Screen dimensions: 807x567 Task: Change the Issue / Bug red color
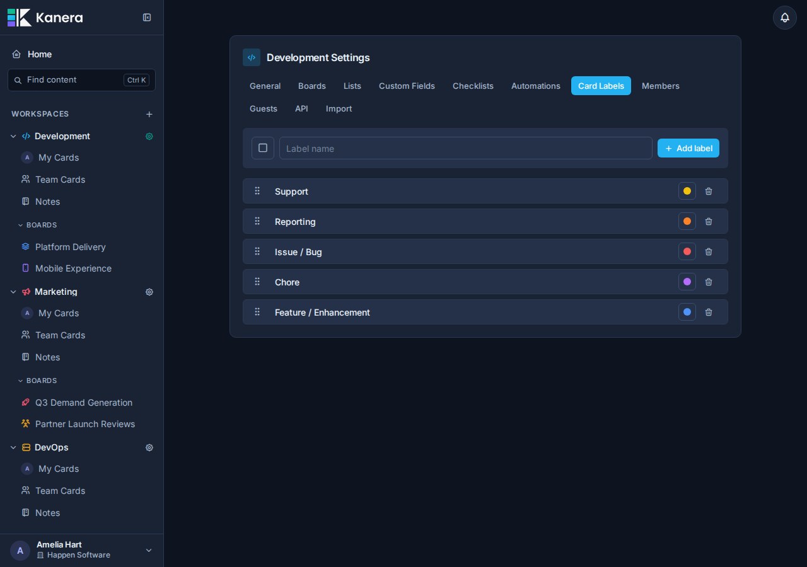click(687, 251)
